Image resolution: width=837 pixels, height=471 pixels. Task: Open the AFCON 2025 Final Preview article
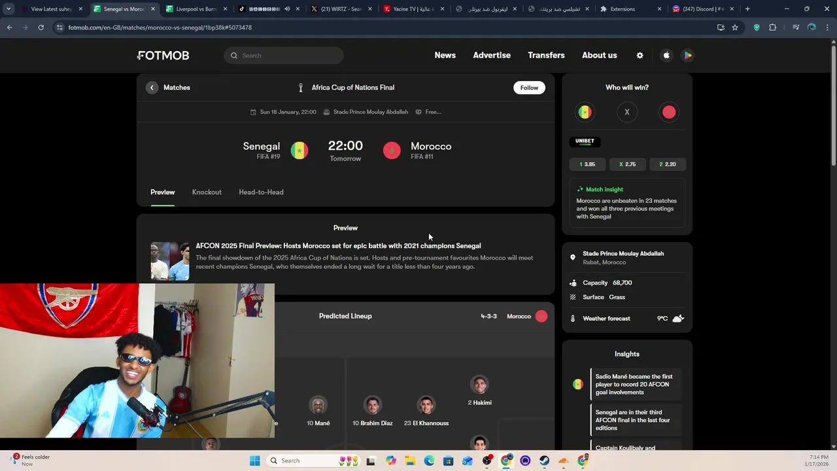coord(338,246)
